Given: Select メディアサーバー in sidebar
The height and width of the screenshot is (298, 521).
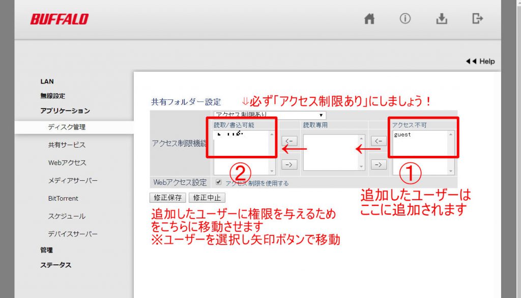Looking at the screenshot, I should (73, 181).
